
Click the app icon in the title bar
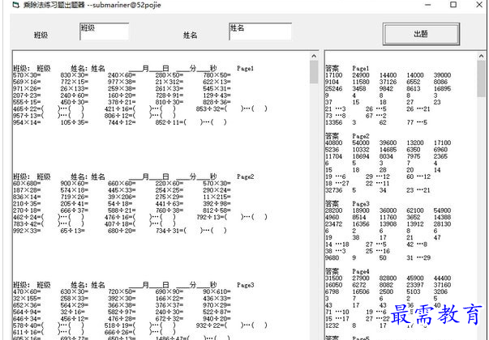coord(6,6)
